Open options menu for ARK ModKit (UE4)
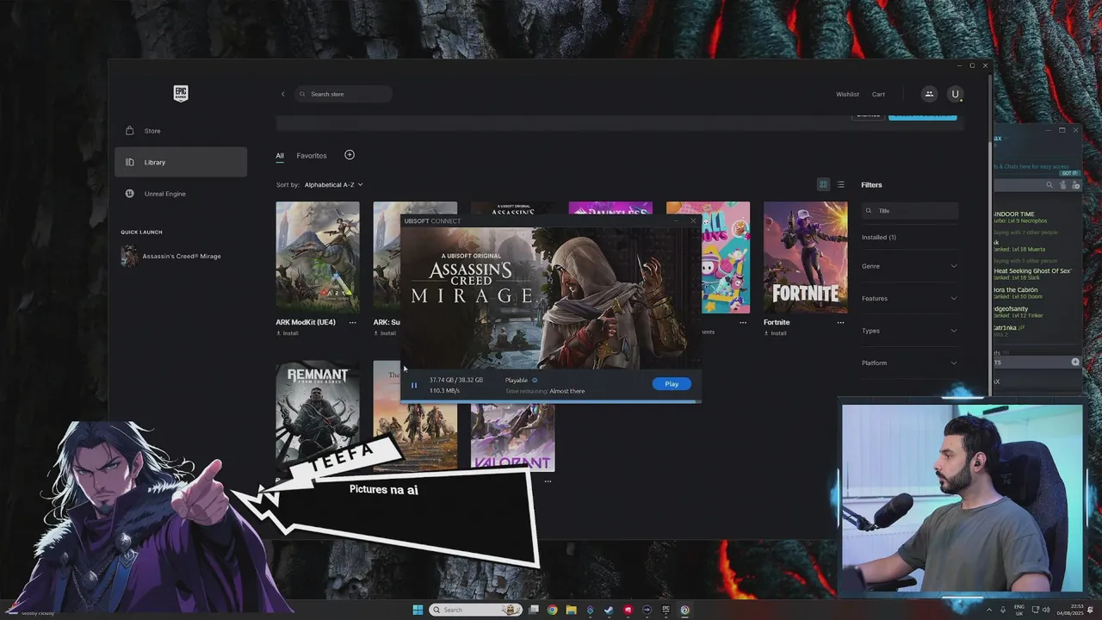 (352, 322)
